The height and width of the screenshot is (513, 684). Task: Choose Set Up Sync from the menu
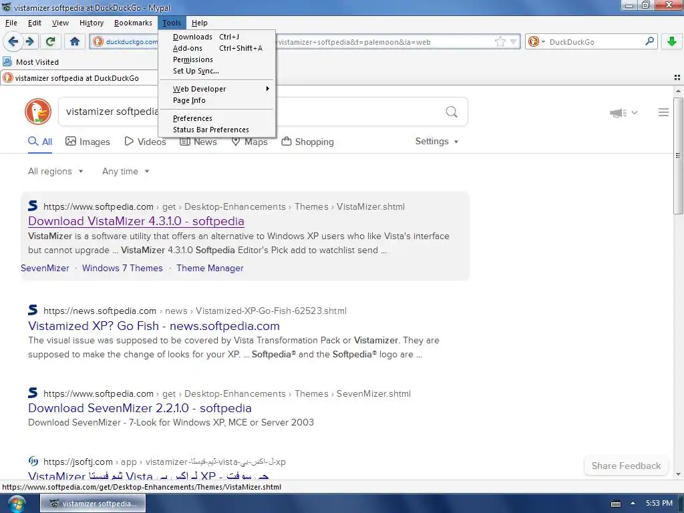tap(217, 71)
